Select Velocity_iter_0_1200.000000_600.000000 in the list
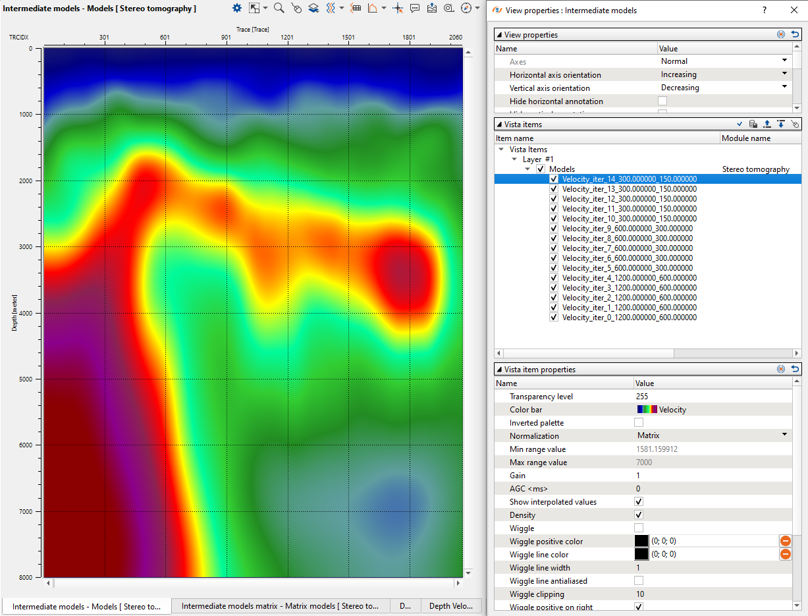Viewport: 808px width, 616px height. click(629, 318)
